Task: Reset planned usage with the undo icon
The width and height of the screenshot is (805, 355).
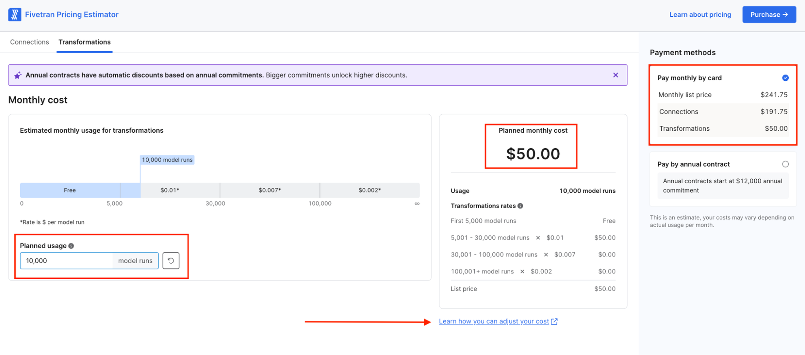Action: pyautogui.click(x=171, y=260)
